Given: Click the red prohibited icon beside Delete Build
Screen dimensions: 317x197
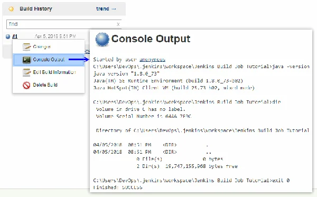Looking at the screenshot, I should coord(26,85).
